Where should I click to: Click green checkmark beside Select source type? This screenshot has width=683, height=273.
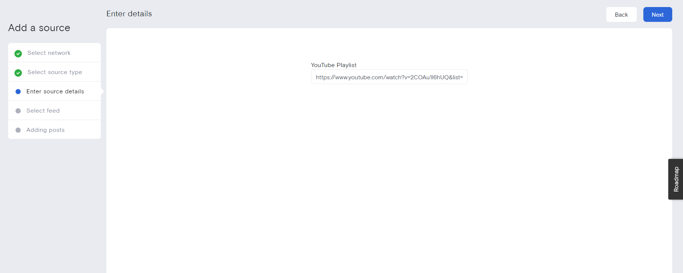pos(18,73)
